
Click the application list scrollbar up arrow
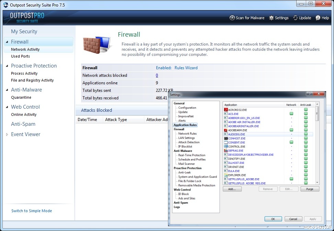[317, 104]
